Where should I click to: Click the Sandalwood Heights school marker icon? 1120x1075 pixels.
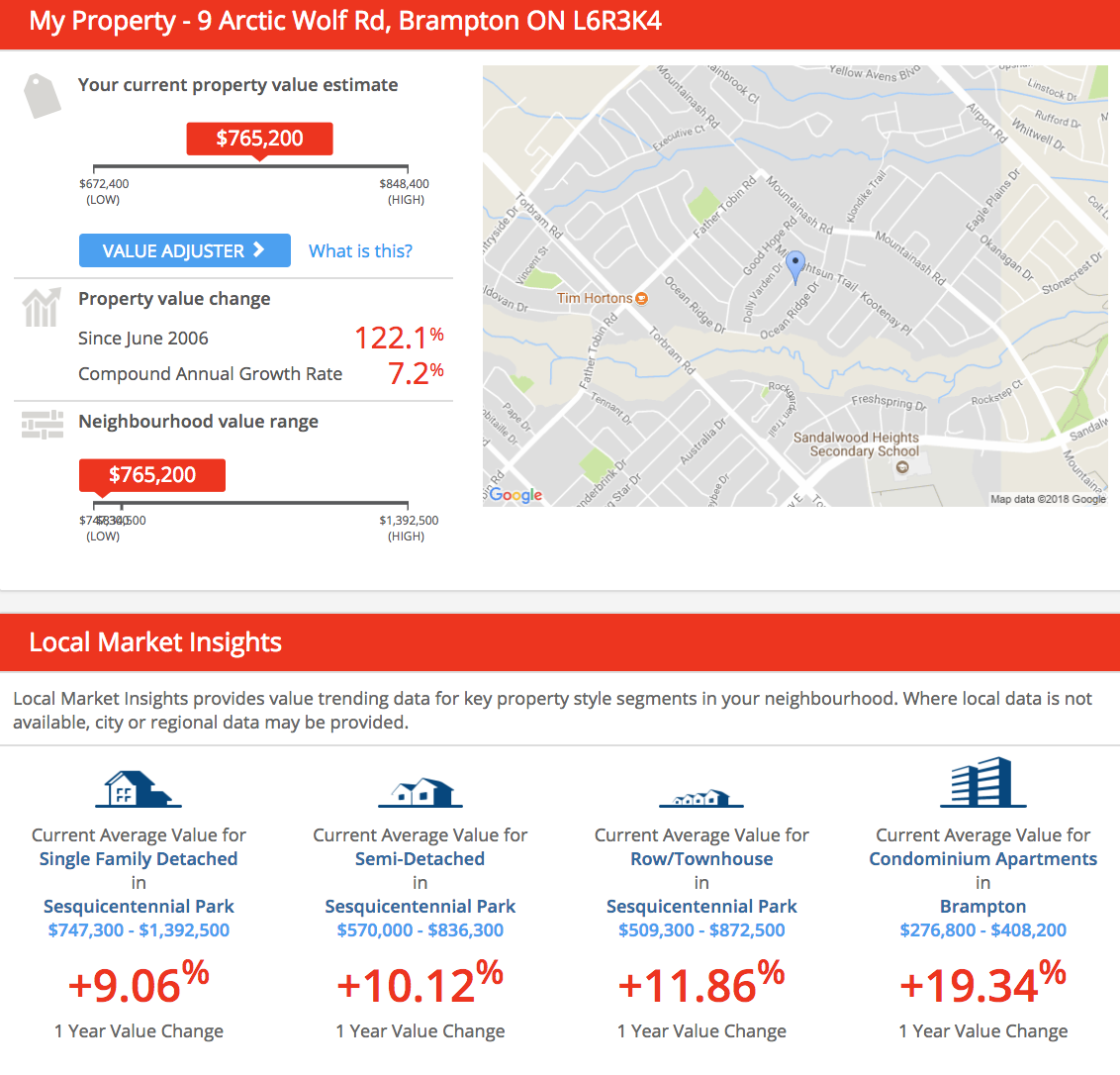(902, 467)
